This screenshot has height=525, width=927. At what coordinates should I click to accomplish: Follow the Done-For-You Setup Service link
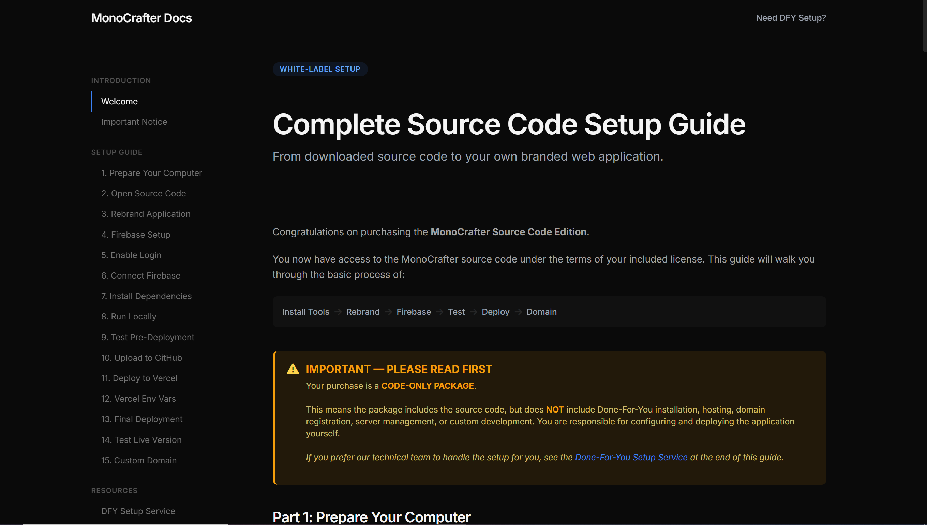coord(631,457)
